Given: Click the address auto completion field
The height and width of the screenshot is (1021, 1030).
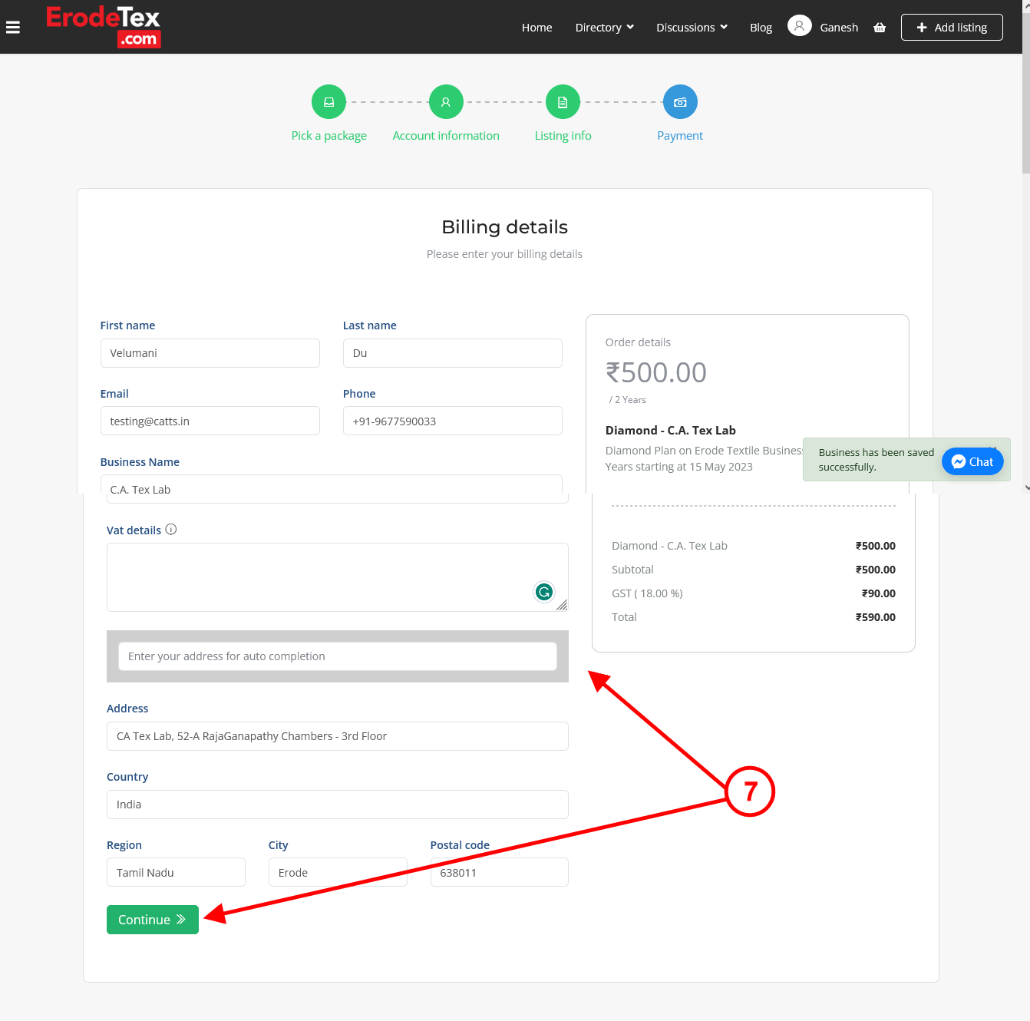Looking at the screenshot, I should 337,656.
